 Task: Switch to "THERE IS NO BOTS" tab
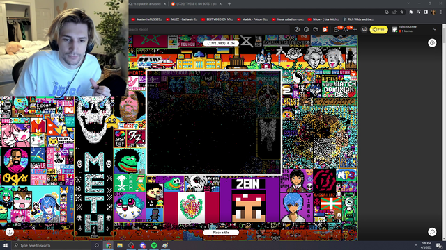pos(197,4)
